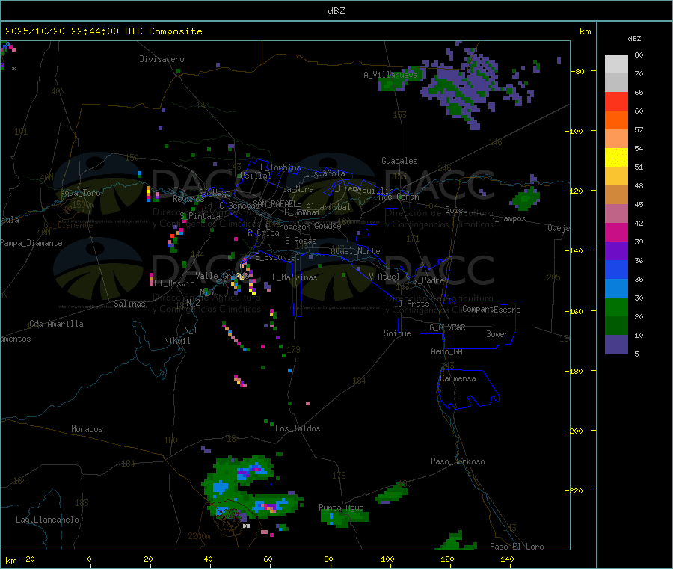Viewport: 673px width, 569px height.
Task: Click the Soitue location label
Action: click(x=397, y=333)
